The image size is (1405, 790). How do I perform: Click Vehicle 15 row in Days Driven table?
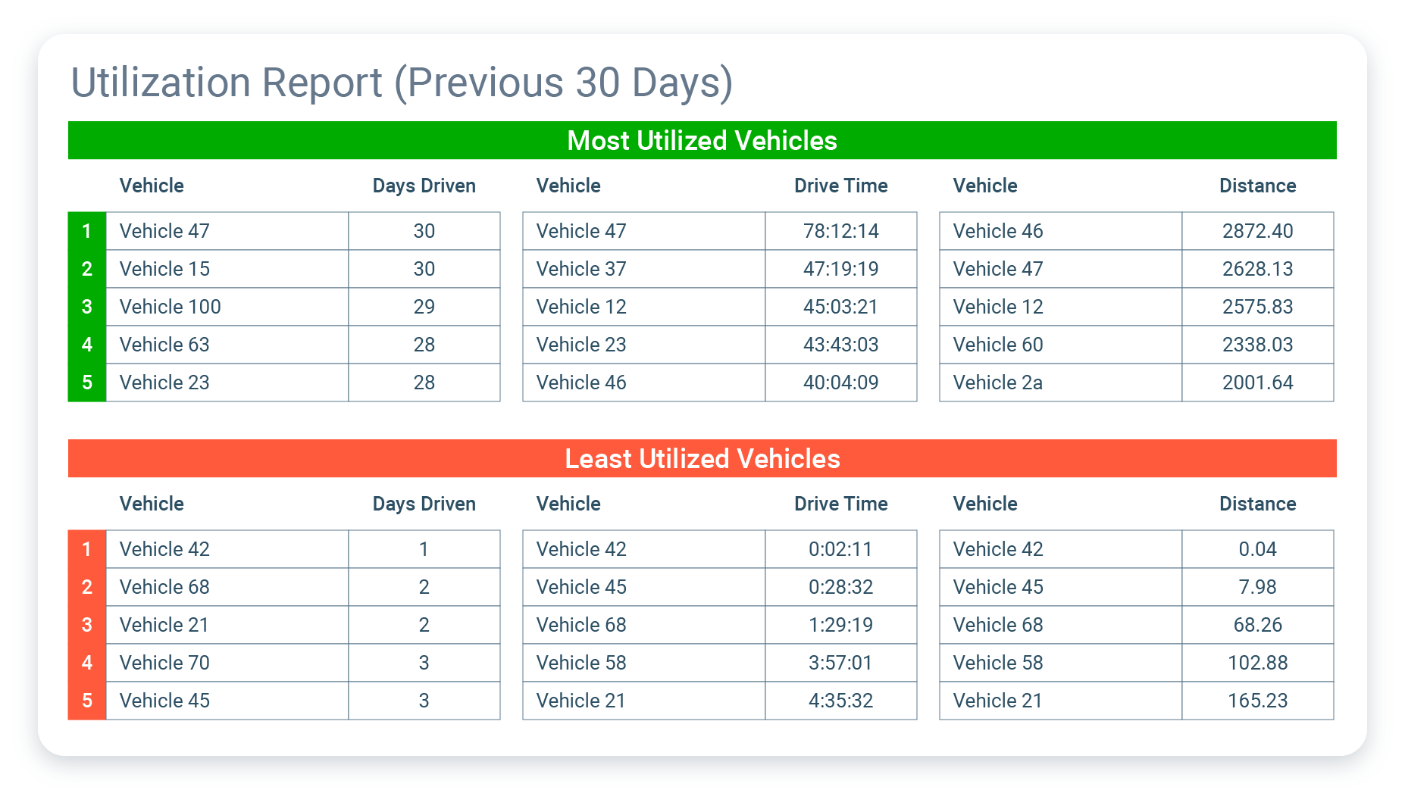pyautogui.click(x=164, y=269)
